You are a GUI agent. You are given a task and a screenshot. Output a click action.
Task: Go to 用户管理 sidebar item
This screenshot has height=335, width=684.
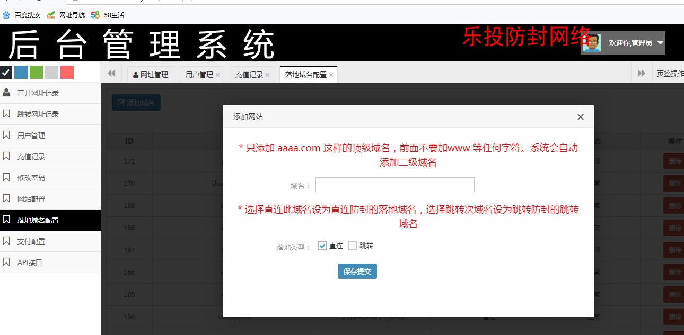50,135
